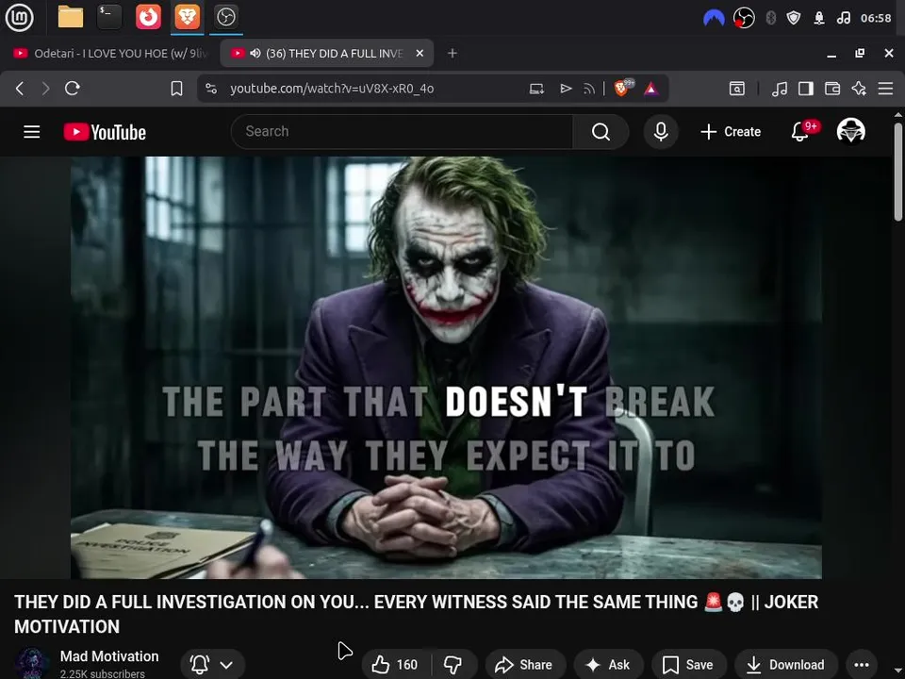Show calendar from the 06:58 clock
The image size is (905, 679).
pyautogui.click(x=876, y=19)
